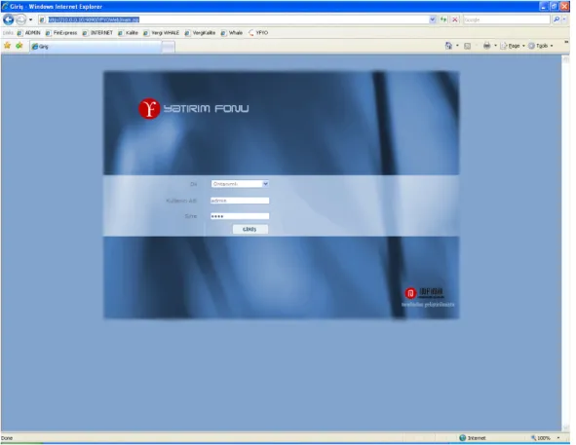This screenshot has height=445, width=576.
Task: Open the Kalite links bar favorite
Action: (x=129, y=33)
